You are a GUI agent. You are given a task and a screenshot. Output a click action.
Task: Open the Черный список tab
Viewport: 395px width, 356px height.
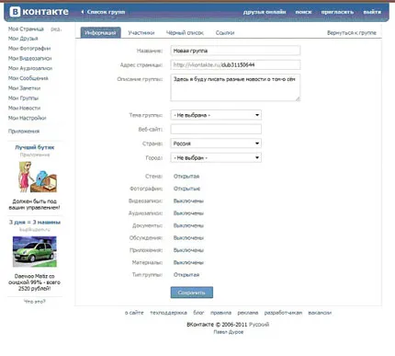pos(185,33)
